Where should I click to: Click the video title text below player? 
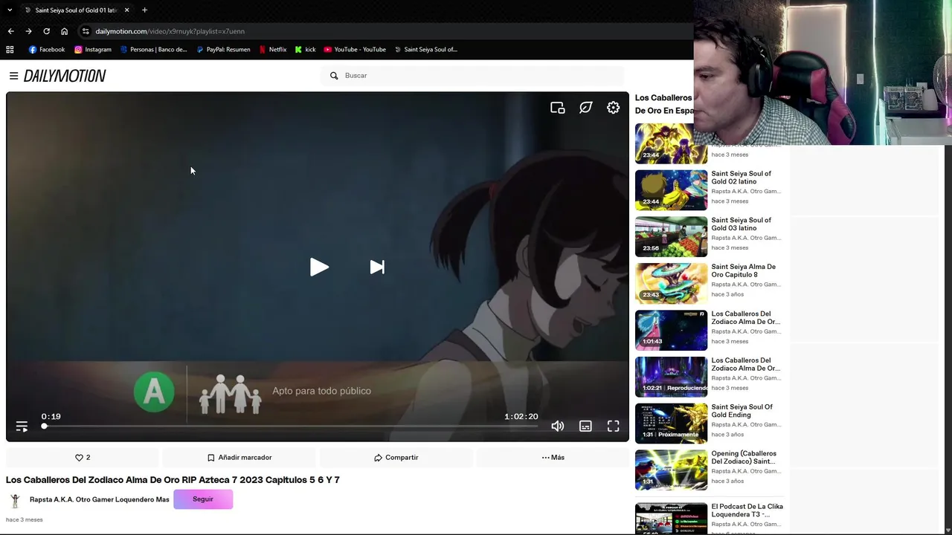(173, 480)
